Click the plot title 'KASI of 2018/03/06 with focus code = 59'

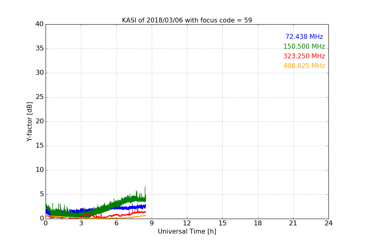pos(187,20)
